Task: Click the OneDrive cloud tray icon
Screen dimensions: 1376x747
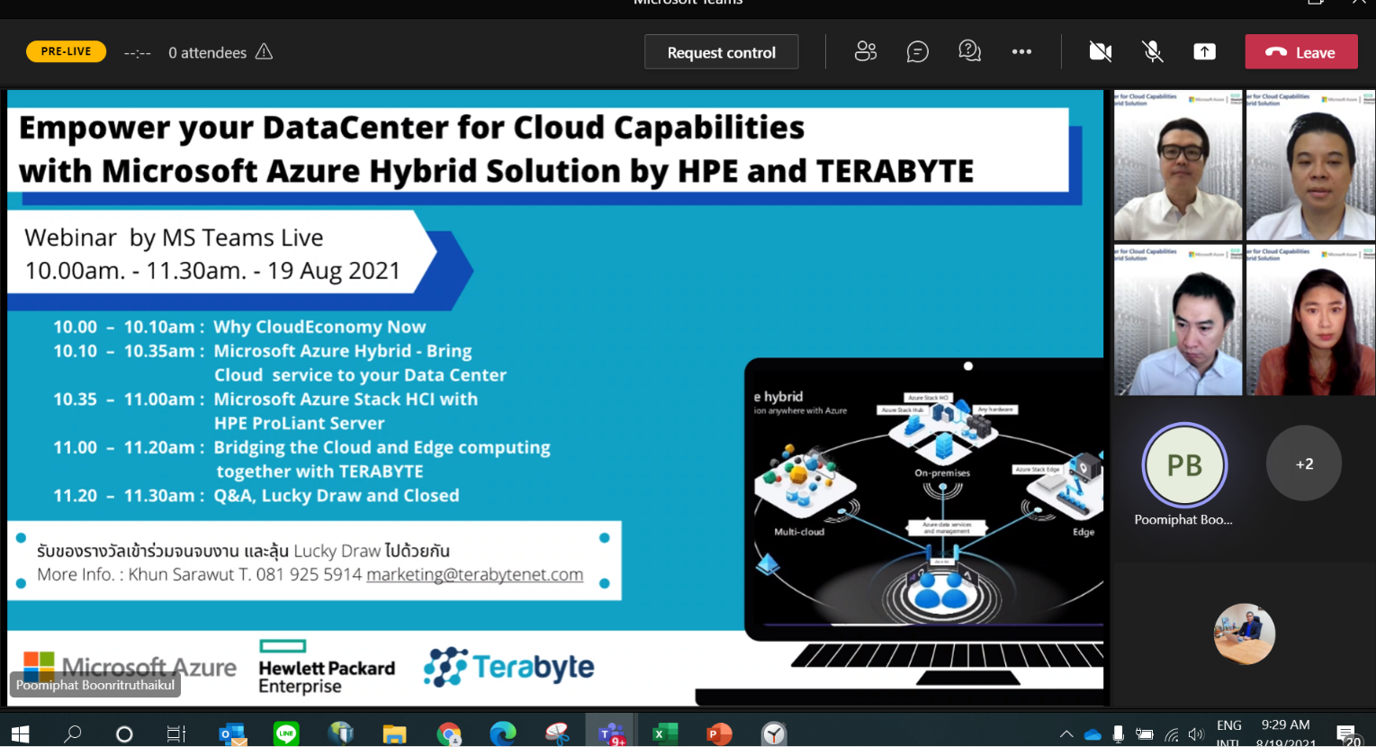Action: tap(1093, 734)
